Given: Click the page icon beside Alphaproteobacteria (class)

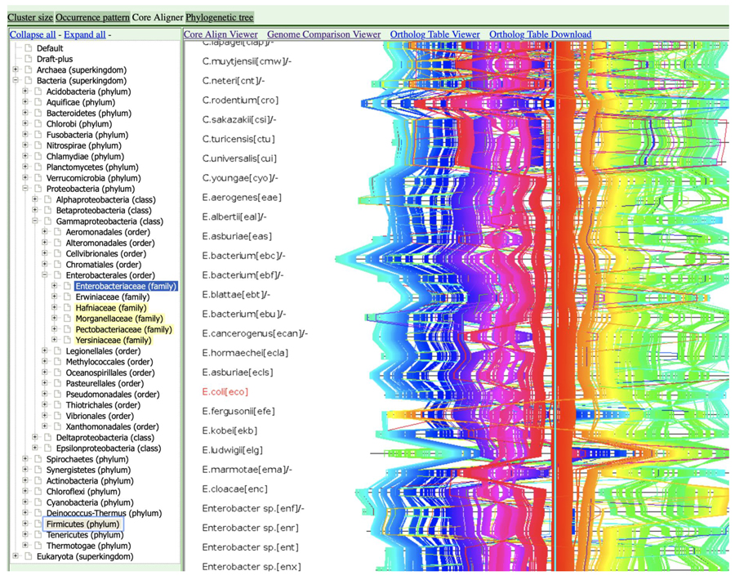Looking at the screenshot, I should pyautogui.click(x=47, y=200).
